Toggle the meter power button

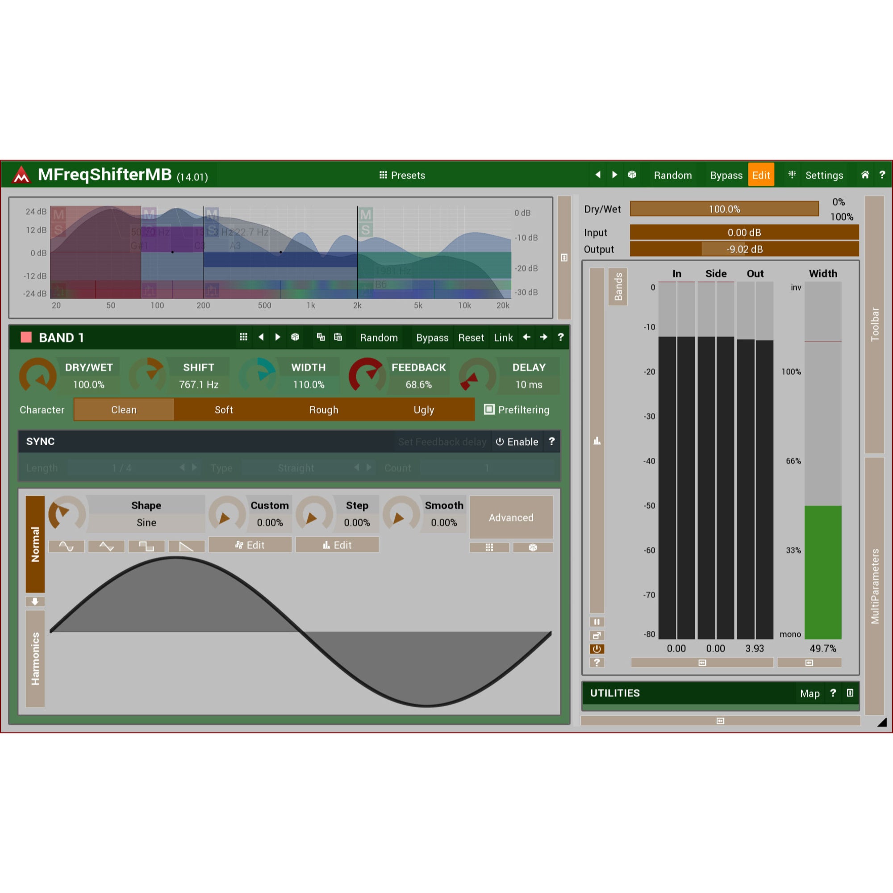[x=597, y=649]
